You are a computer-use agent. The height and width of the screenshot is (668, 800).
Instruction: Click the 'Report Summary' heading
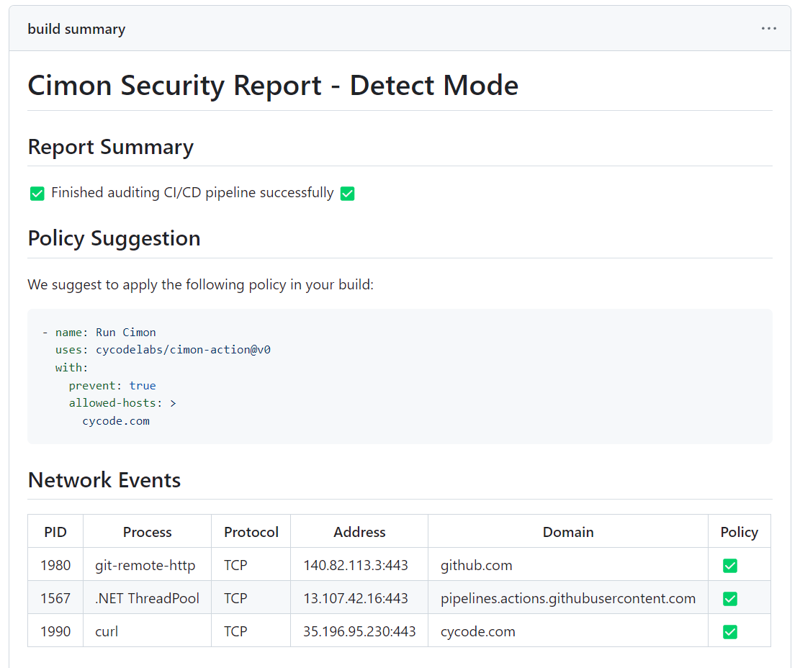(110, 147)
